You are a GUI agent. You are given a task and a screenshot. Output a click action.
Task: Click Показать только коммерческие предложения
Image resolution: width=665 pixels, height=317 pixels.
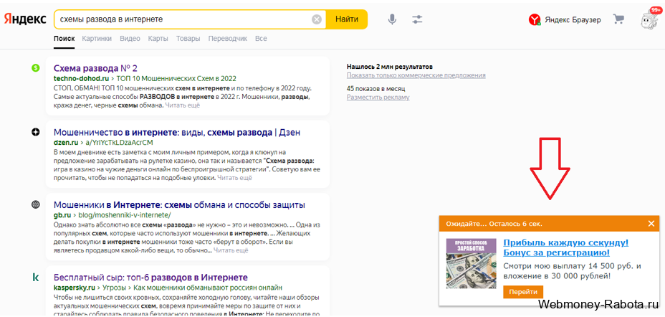[x=416, y=75]
